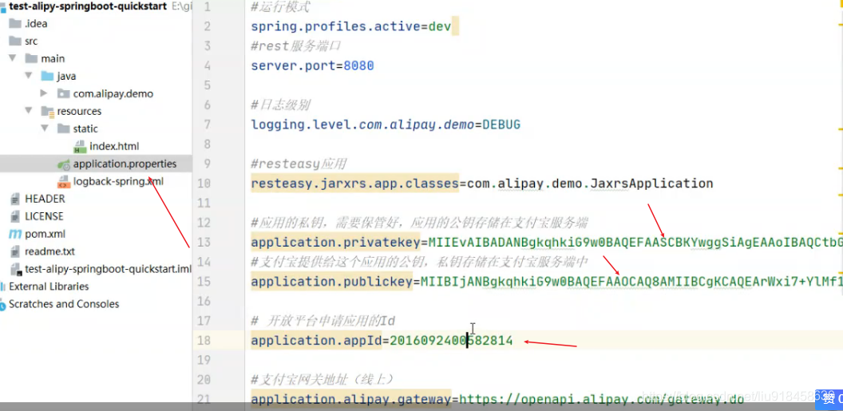Click application.privatekey key on line 13
The width and height of the screenshot is (843, 411).
pos(336,243)
